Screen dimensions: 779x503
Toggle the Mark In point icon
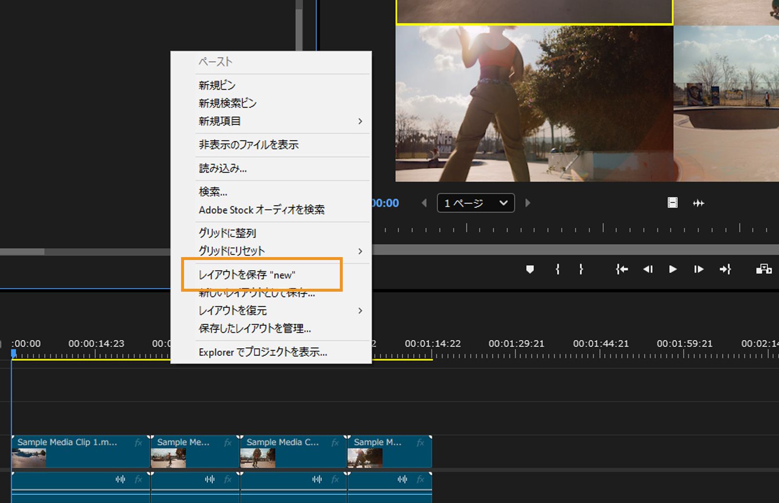557,269
